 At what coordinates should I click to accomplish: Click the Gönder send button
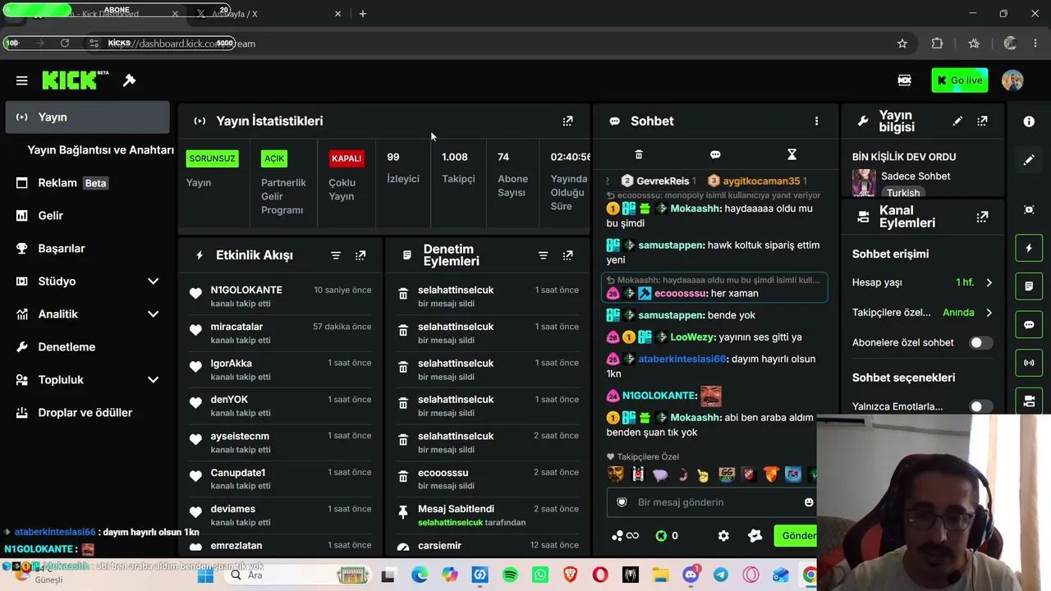coord(796,536)
